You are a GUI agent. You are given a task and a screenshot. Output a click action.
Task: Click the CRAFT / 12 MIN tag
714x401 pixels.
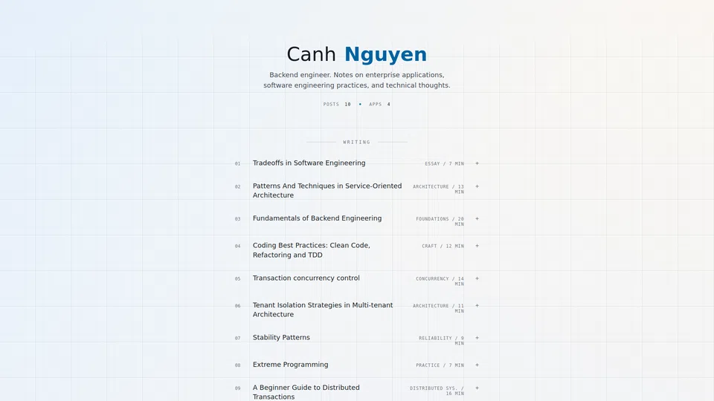pyautogui.click(x=443, y=246)
